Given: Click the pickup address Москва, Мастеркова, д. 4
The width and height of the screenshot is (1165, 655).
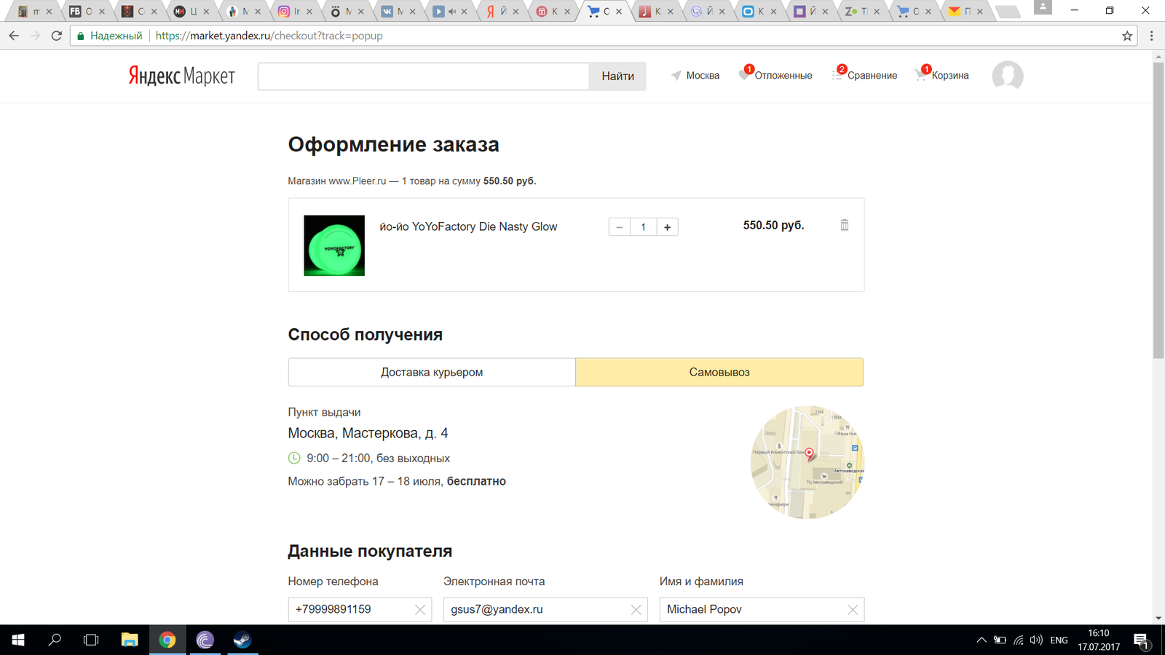Looking at the screenshot, I should tap(368, 433).
